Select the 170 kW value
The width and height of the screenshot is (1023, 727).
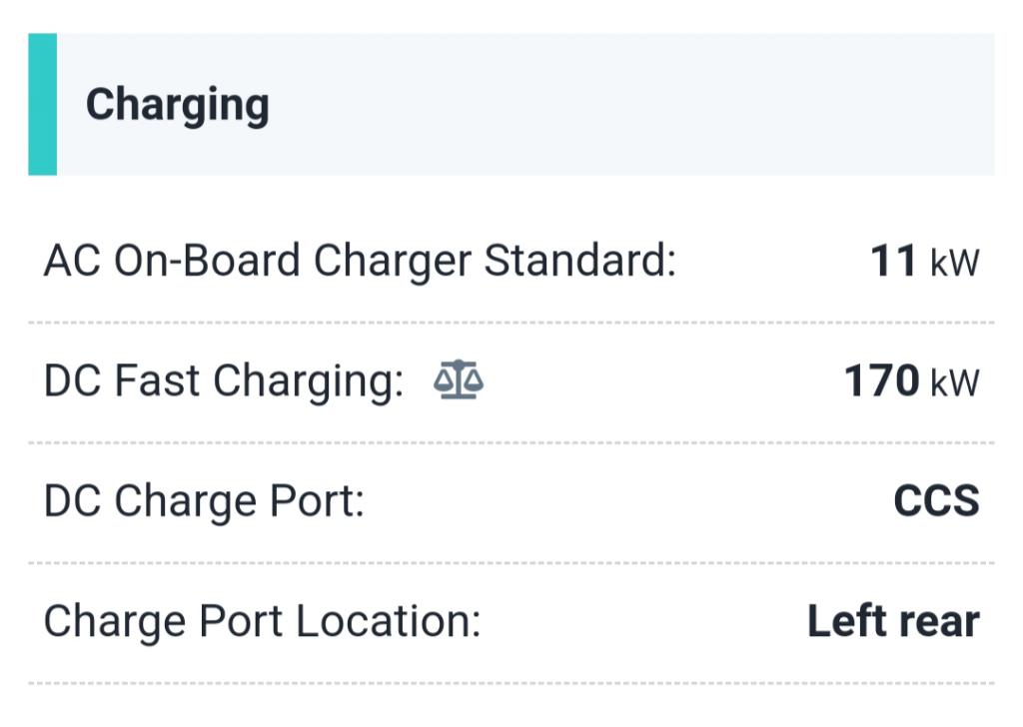click(x=911, y=381)
